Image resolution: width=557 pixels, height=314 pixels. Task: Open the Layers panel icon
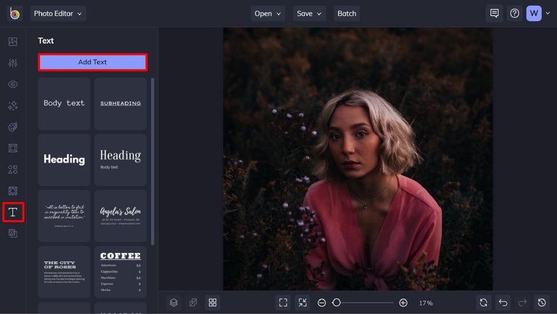[x=173, y=303]
